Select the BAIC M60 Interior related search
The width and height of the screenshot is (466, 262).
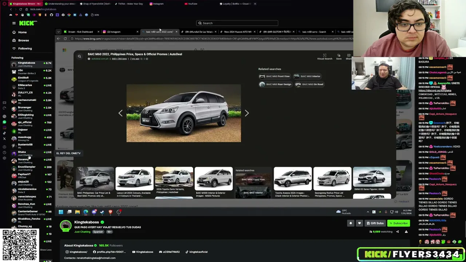(x=307, y=76)
